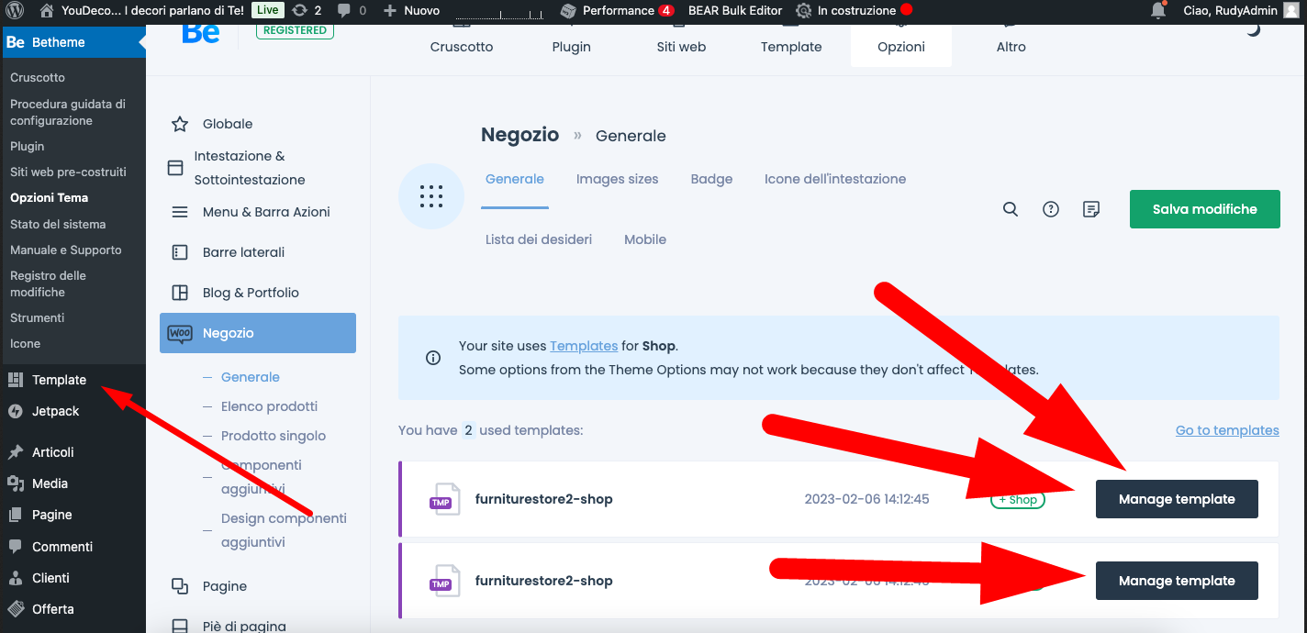The width and height of the screenshot is (1307, 633).
Task: Switch to the Images sizes tab
Action: [x=617, y=179]
